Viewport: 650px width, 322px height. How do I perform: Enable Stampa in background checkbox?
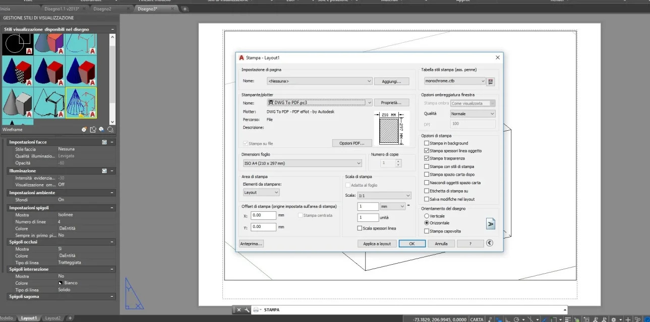(427, 143)
